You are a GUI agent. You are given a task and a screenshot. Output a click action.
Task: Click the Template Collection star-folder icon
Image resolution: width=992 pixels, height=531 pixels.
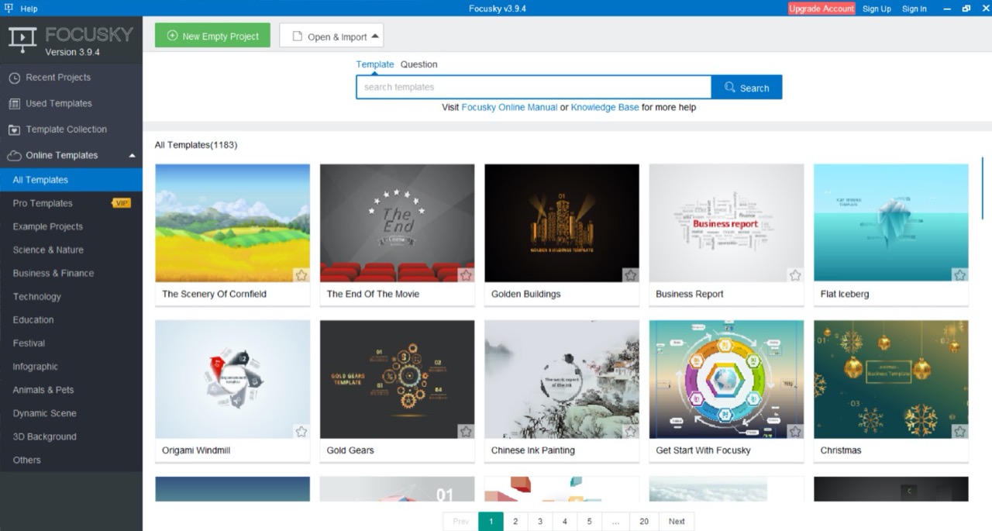pyautogui.click(x=14, y=129)
